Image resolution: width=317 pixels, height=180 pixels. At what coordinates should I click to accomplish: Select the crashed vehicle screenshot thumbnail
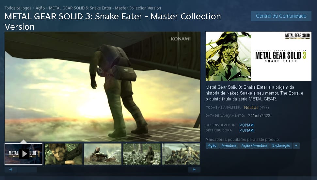pos(103,154)
